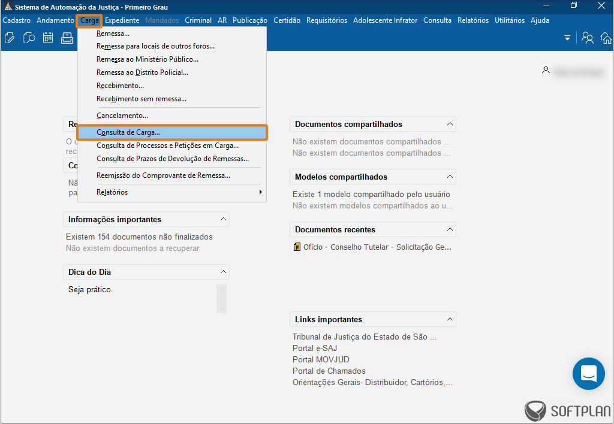This screenshot has height=424, width=614.
Task: Click the home houses toolbar icon
Action: pos(606,38)
